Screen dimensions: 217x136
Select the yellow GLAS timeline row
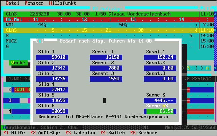(x=101, y=30)
